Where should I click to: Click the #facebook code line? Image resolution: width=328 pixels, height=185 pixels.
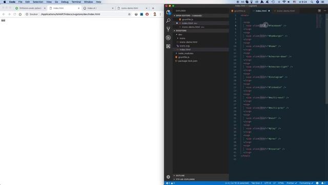(x=266, y=26)
